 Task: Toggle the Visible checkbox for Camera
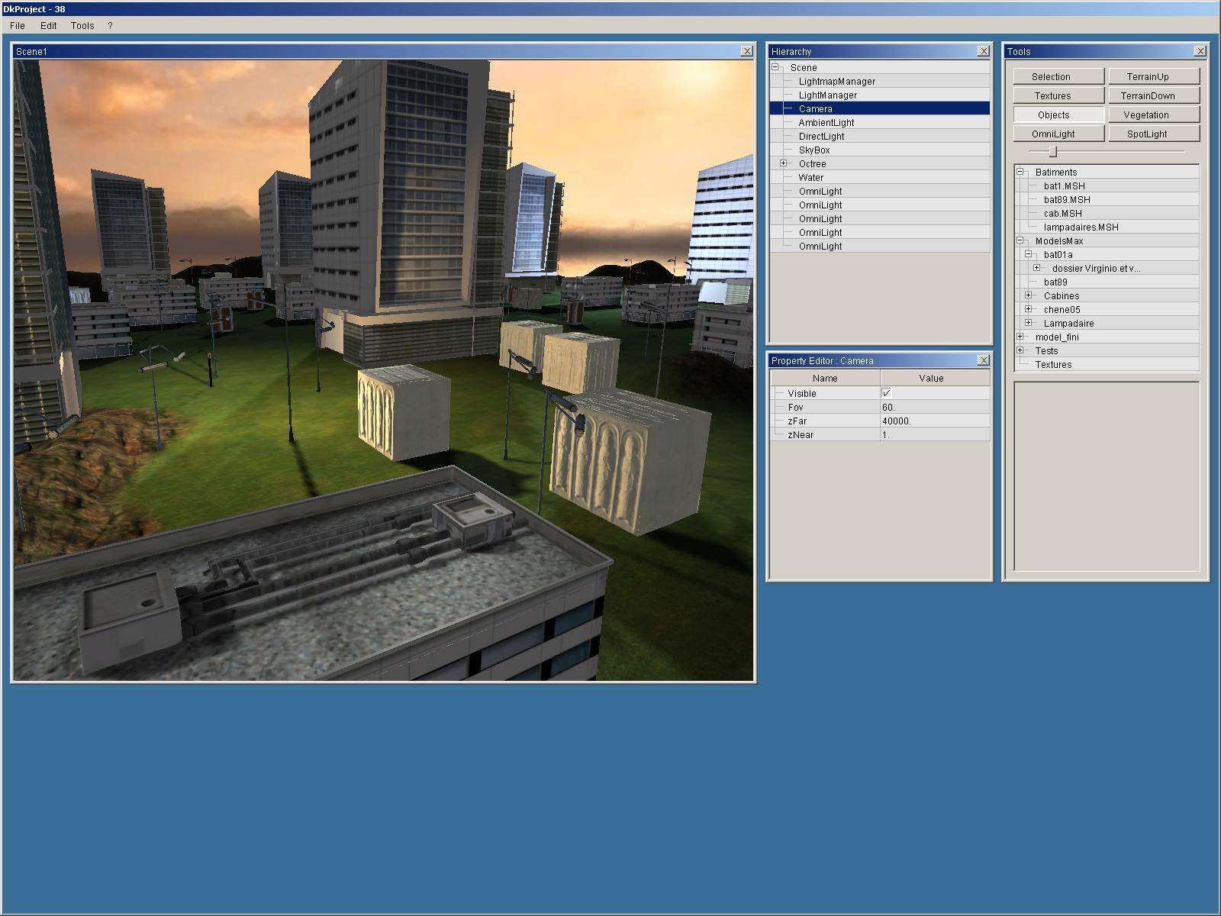(x=886, y=393)
